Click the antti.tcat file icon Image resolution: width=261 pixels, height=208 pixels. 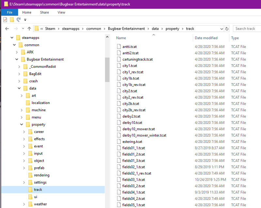[x=119, y=47]
